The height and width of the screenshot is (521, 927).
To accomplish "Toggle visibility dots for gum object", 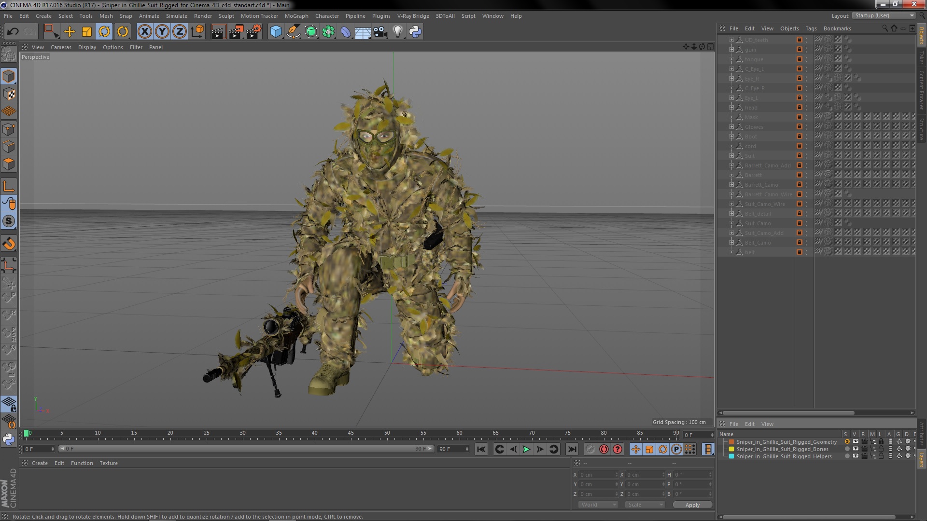I will [x=806, y=50].
